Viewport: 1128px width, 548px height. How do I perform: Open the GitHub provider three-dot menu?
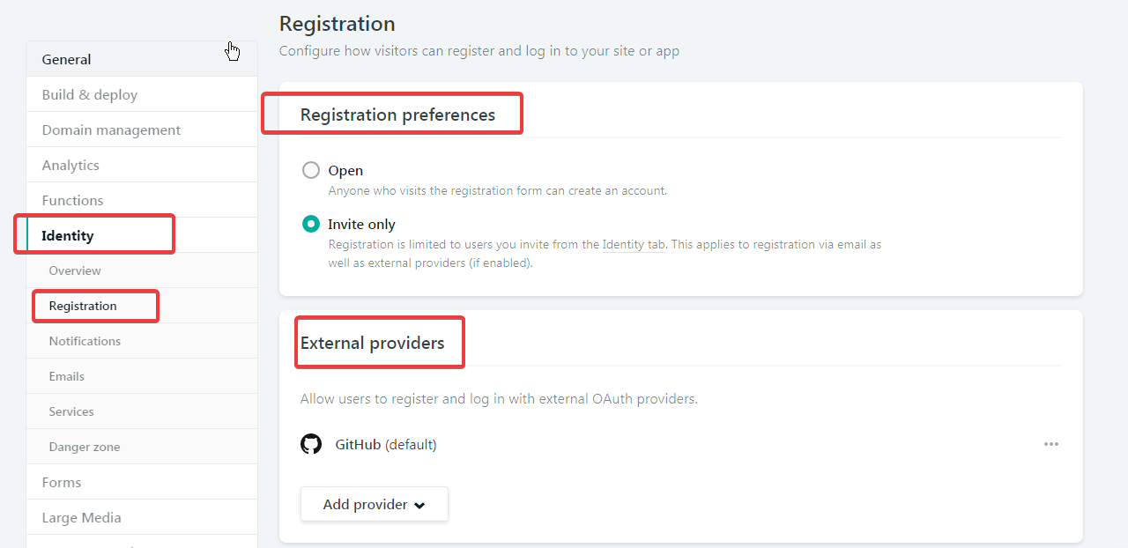pyautogui.click(x=1051, y=444)
